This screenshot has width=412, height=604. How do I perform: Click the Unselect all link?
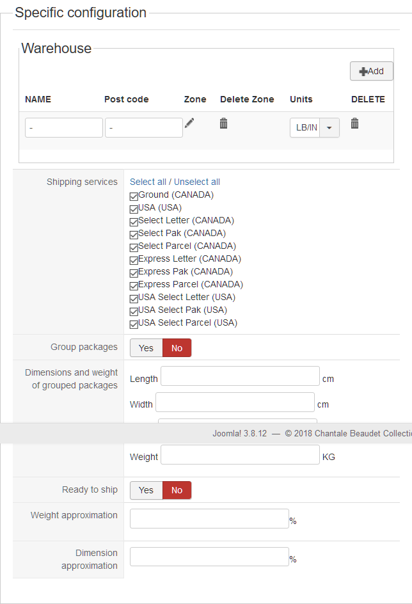click(x=197, y=182)
